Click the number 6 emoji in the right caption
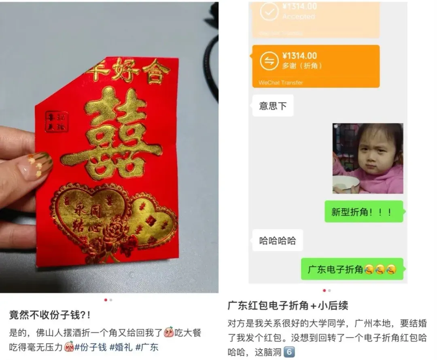 pyautogui.click(x=289, y=352)
